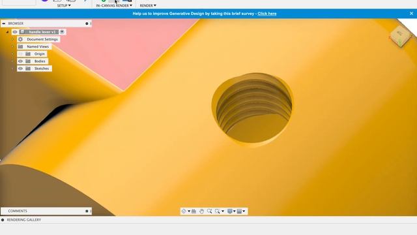Viewport: 417px width, 235px height.
Task: Follow the 'Click here' survey link
Action: coord(266,14)
